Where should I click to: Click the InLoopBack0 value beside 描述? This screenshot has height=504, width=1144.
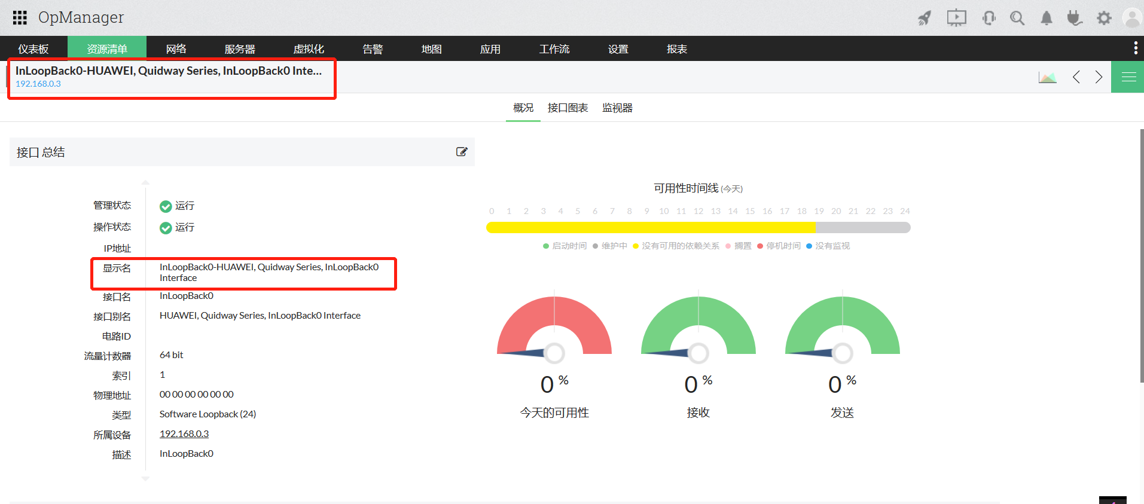(x=187, y=454)
